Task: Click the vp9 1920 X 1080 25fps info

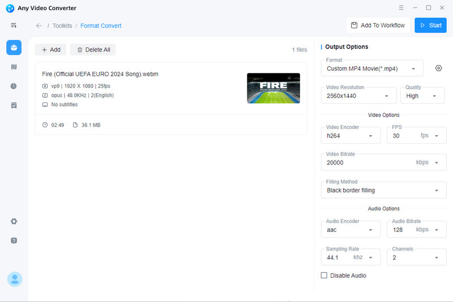Action: pos(80,86)
